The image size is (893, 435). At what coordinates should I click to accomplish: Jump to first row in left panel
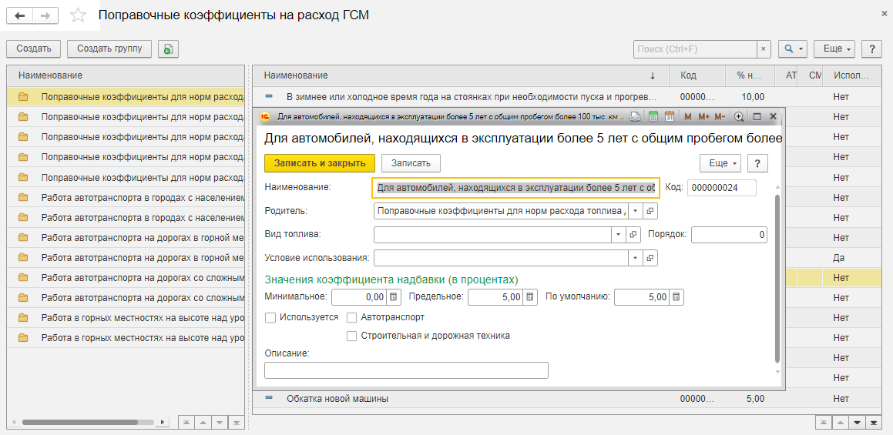coord(186,423)
